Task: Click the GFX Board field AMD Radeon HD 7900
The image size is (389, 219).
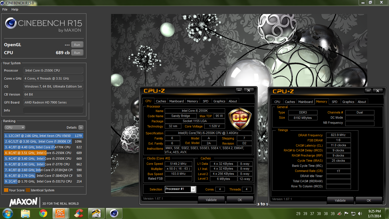Action: click(53, 102)
